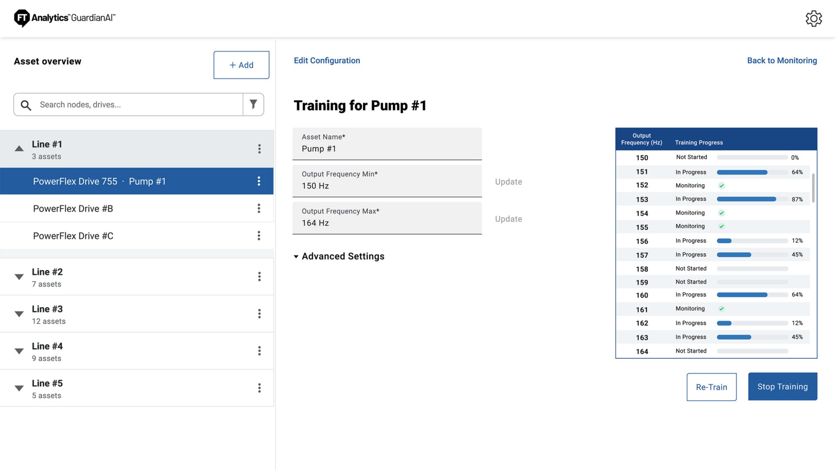Viewport: 836px width, 470px height.
Task: Open options for PowerFlex Drive #C
Action: coord(259,235)
